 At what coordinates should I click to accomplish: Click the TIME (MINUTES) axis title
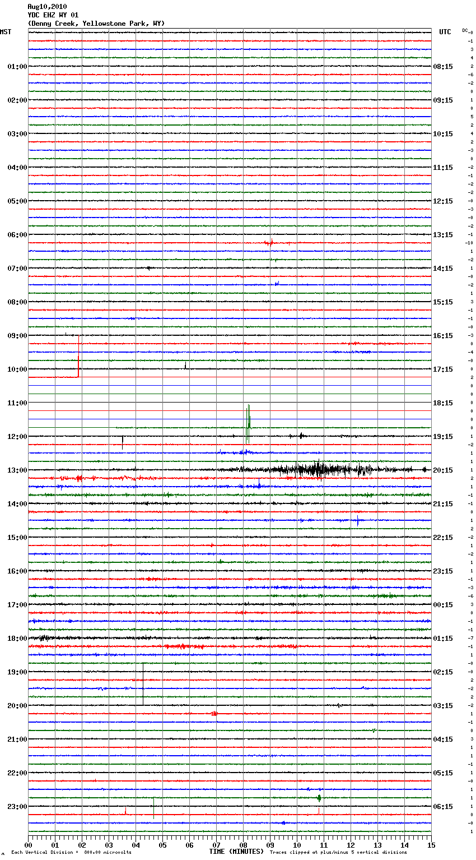(x=236, y=852)
